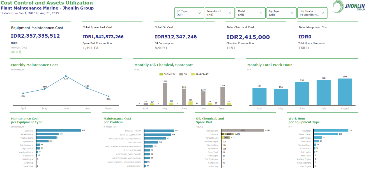Select the LACK OF LUBRICATION problem bar
Screen dimensions: 366x170
coord(158,135)
